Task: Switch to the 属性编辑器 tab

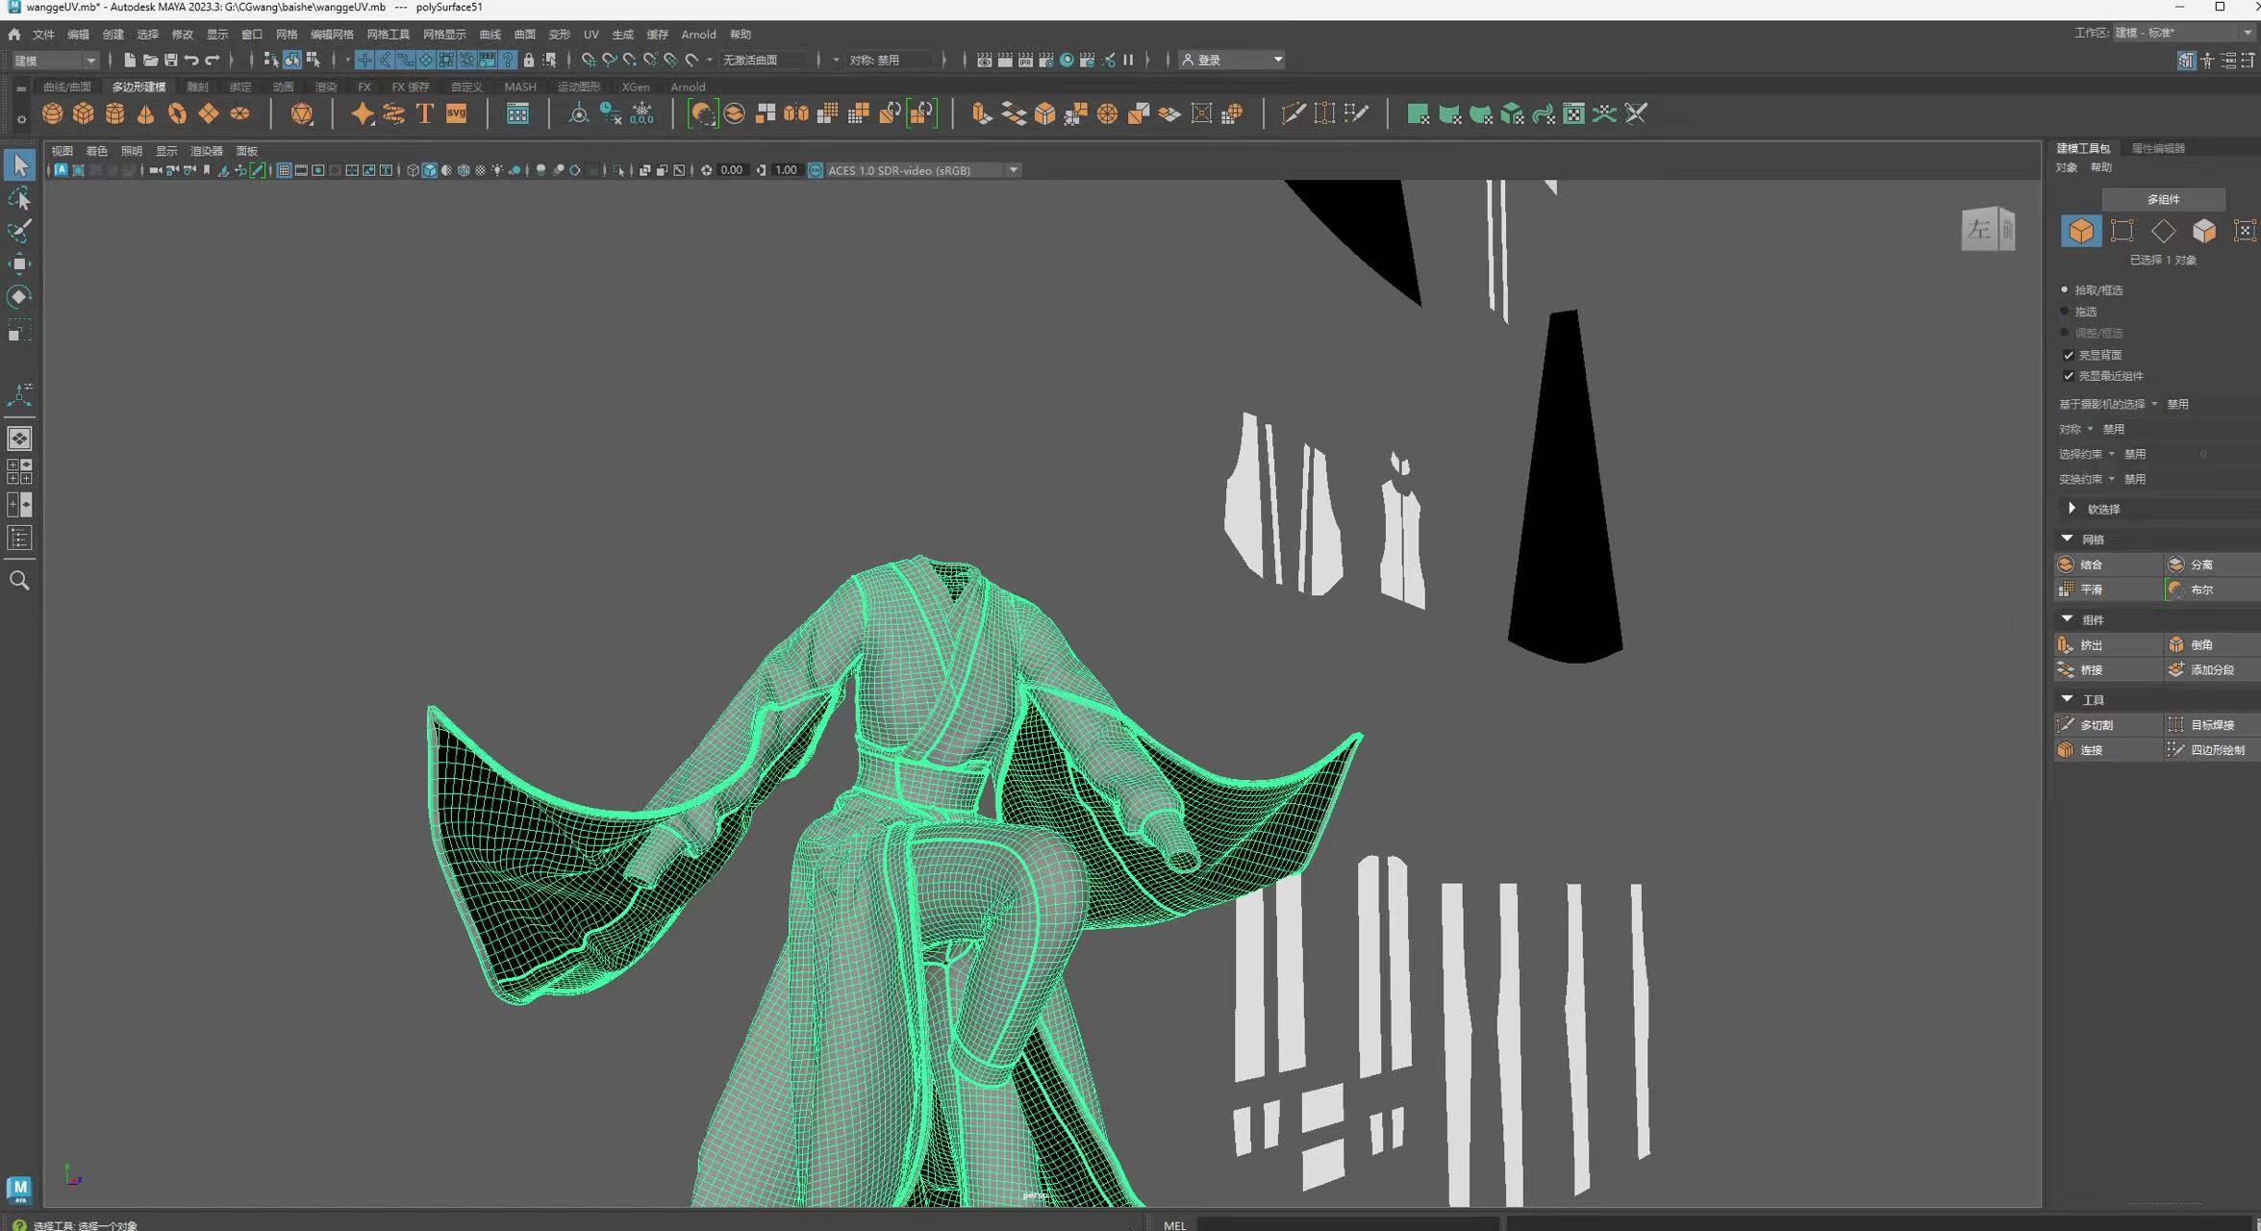Action: coord(2158,148)
